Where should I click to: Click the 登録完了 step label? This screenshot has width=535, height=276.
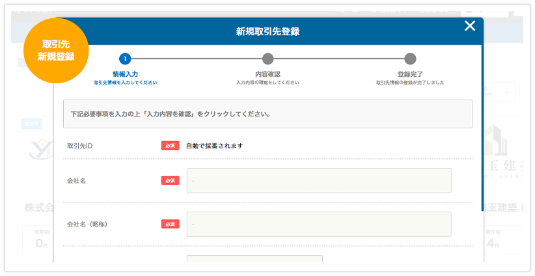(410, 74)
